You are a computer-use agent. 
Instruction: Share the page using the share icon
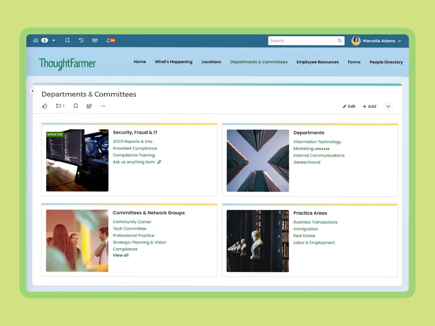[89, 106]
